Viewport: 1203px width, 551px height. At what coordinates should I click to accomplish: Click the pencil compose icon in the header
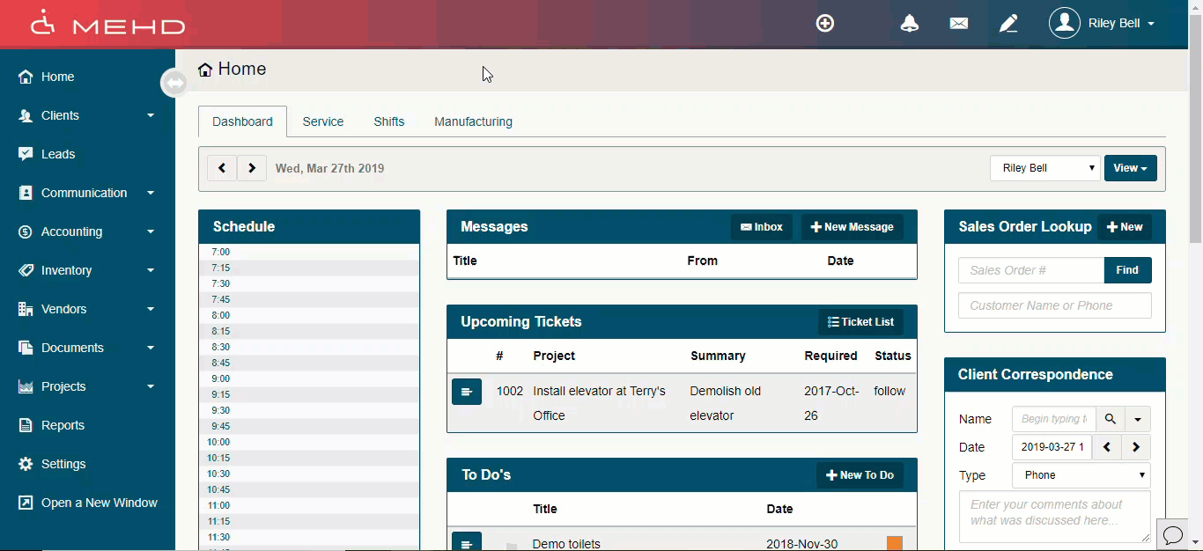click(1008, 23)
